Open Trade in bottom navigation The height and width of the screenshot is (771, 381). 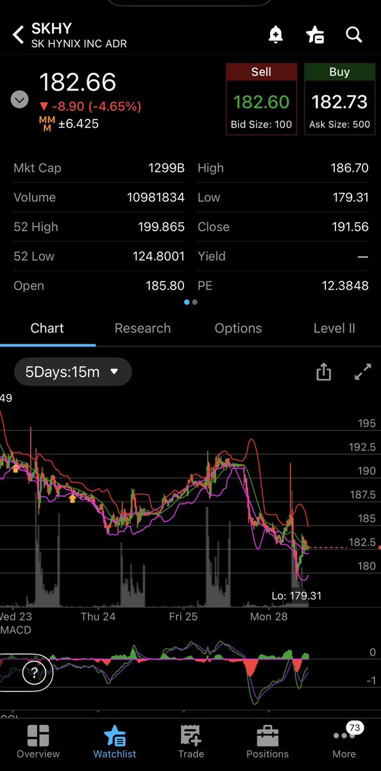click(x=190, y=741)
